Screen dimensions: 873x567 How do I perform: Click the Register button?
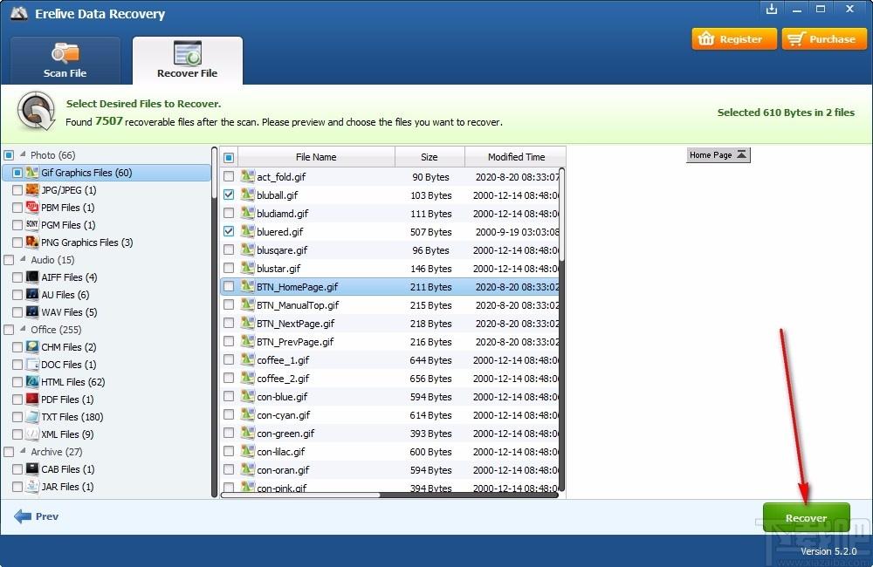[734, 39]
